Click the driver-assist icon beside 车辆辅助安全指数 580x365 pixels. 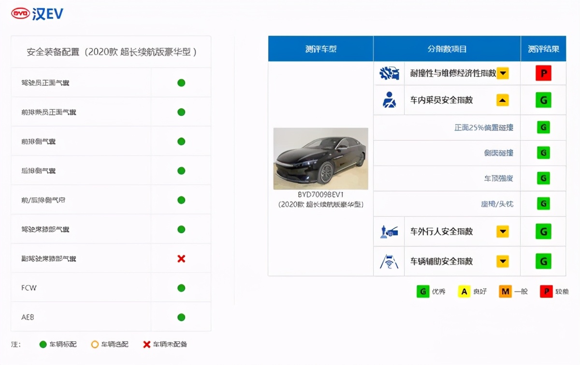click(389, 261)
